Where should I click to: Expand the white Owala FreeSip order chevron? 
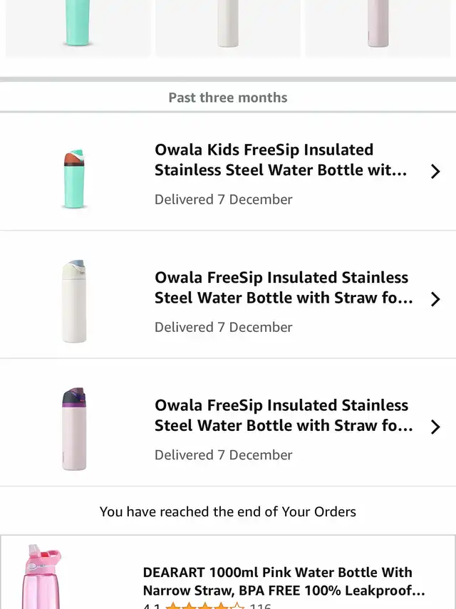(435, 299)
